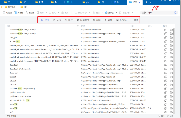Select the docx2pdf-0.1.8.dist-info result row
The height and width of the screenshot is (118, 181).
tap(89, 69)
